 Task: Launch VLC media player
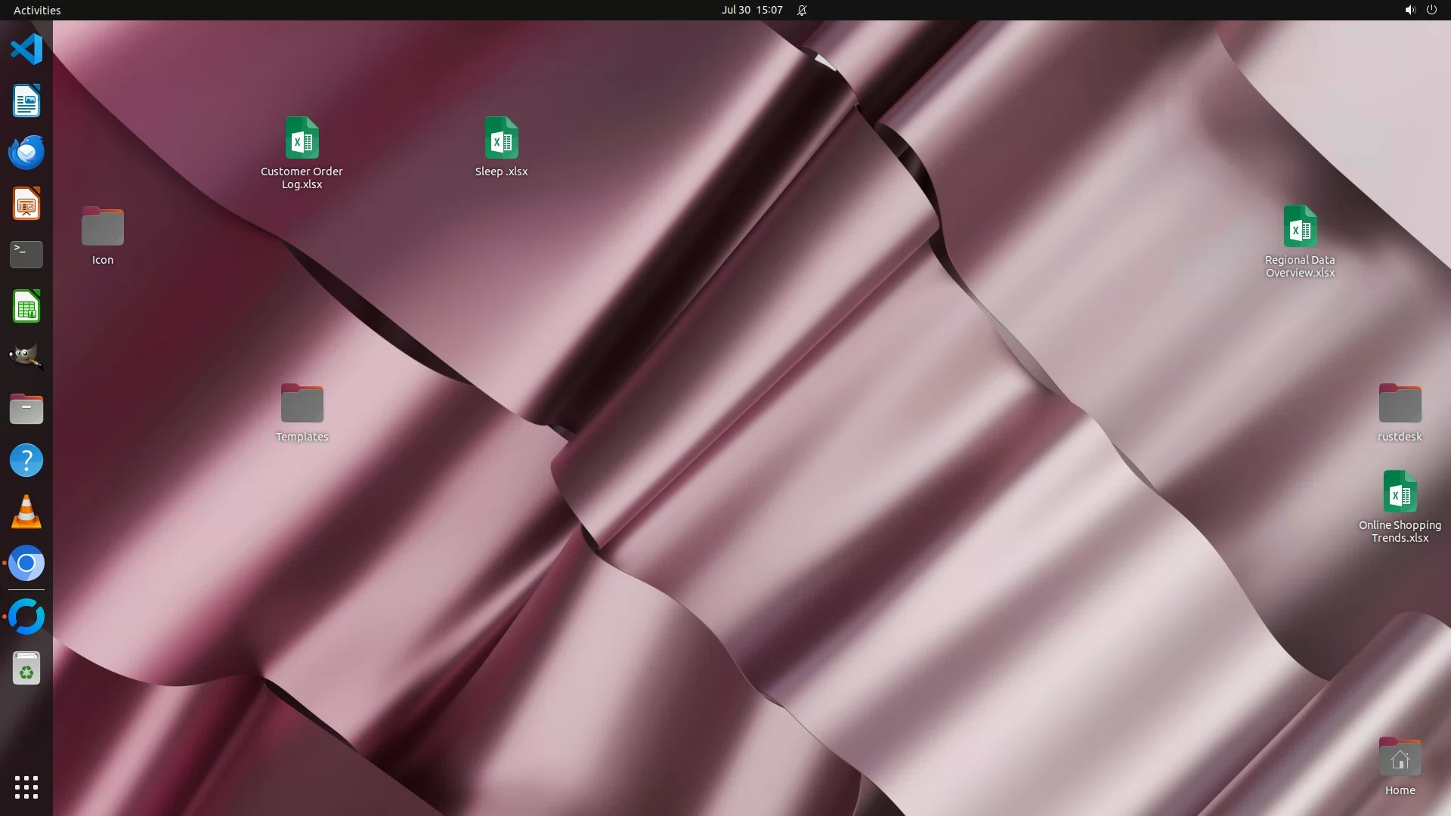26,512
